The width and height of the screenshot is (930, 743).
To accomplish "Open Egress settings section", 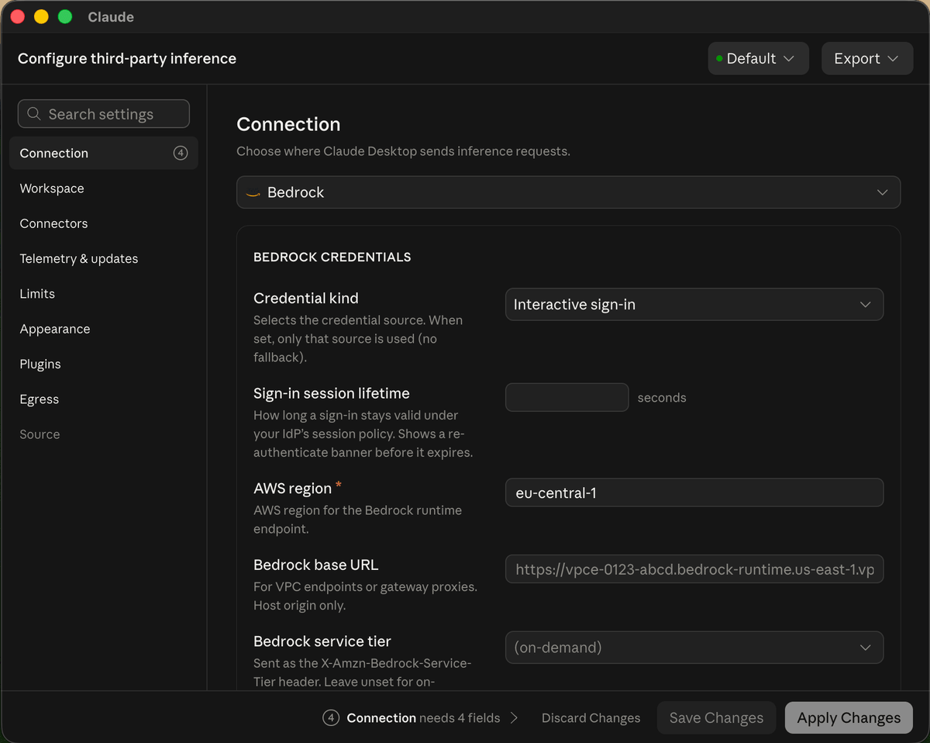I will 40,399.
